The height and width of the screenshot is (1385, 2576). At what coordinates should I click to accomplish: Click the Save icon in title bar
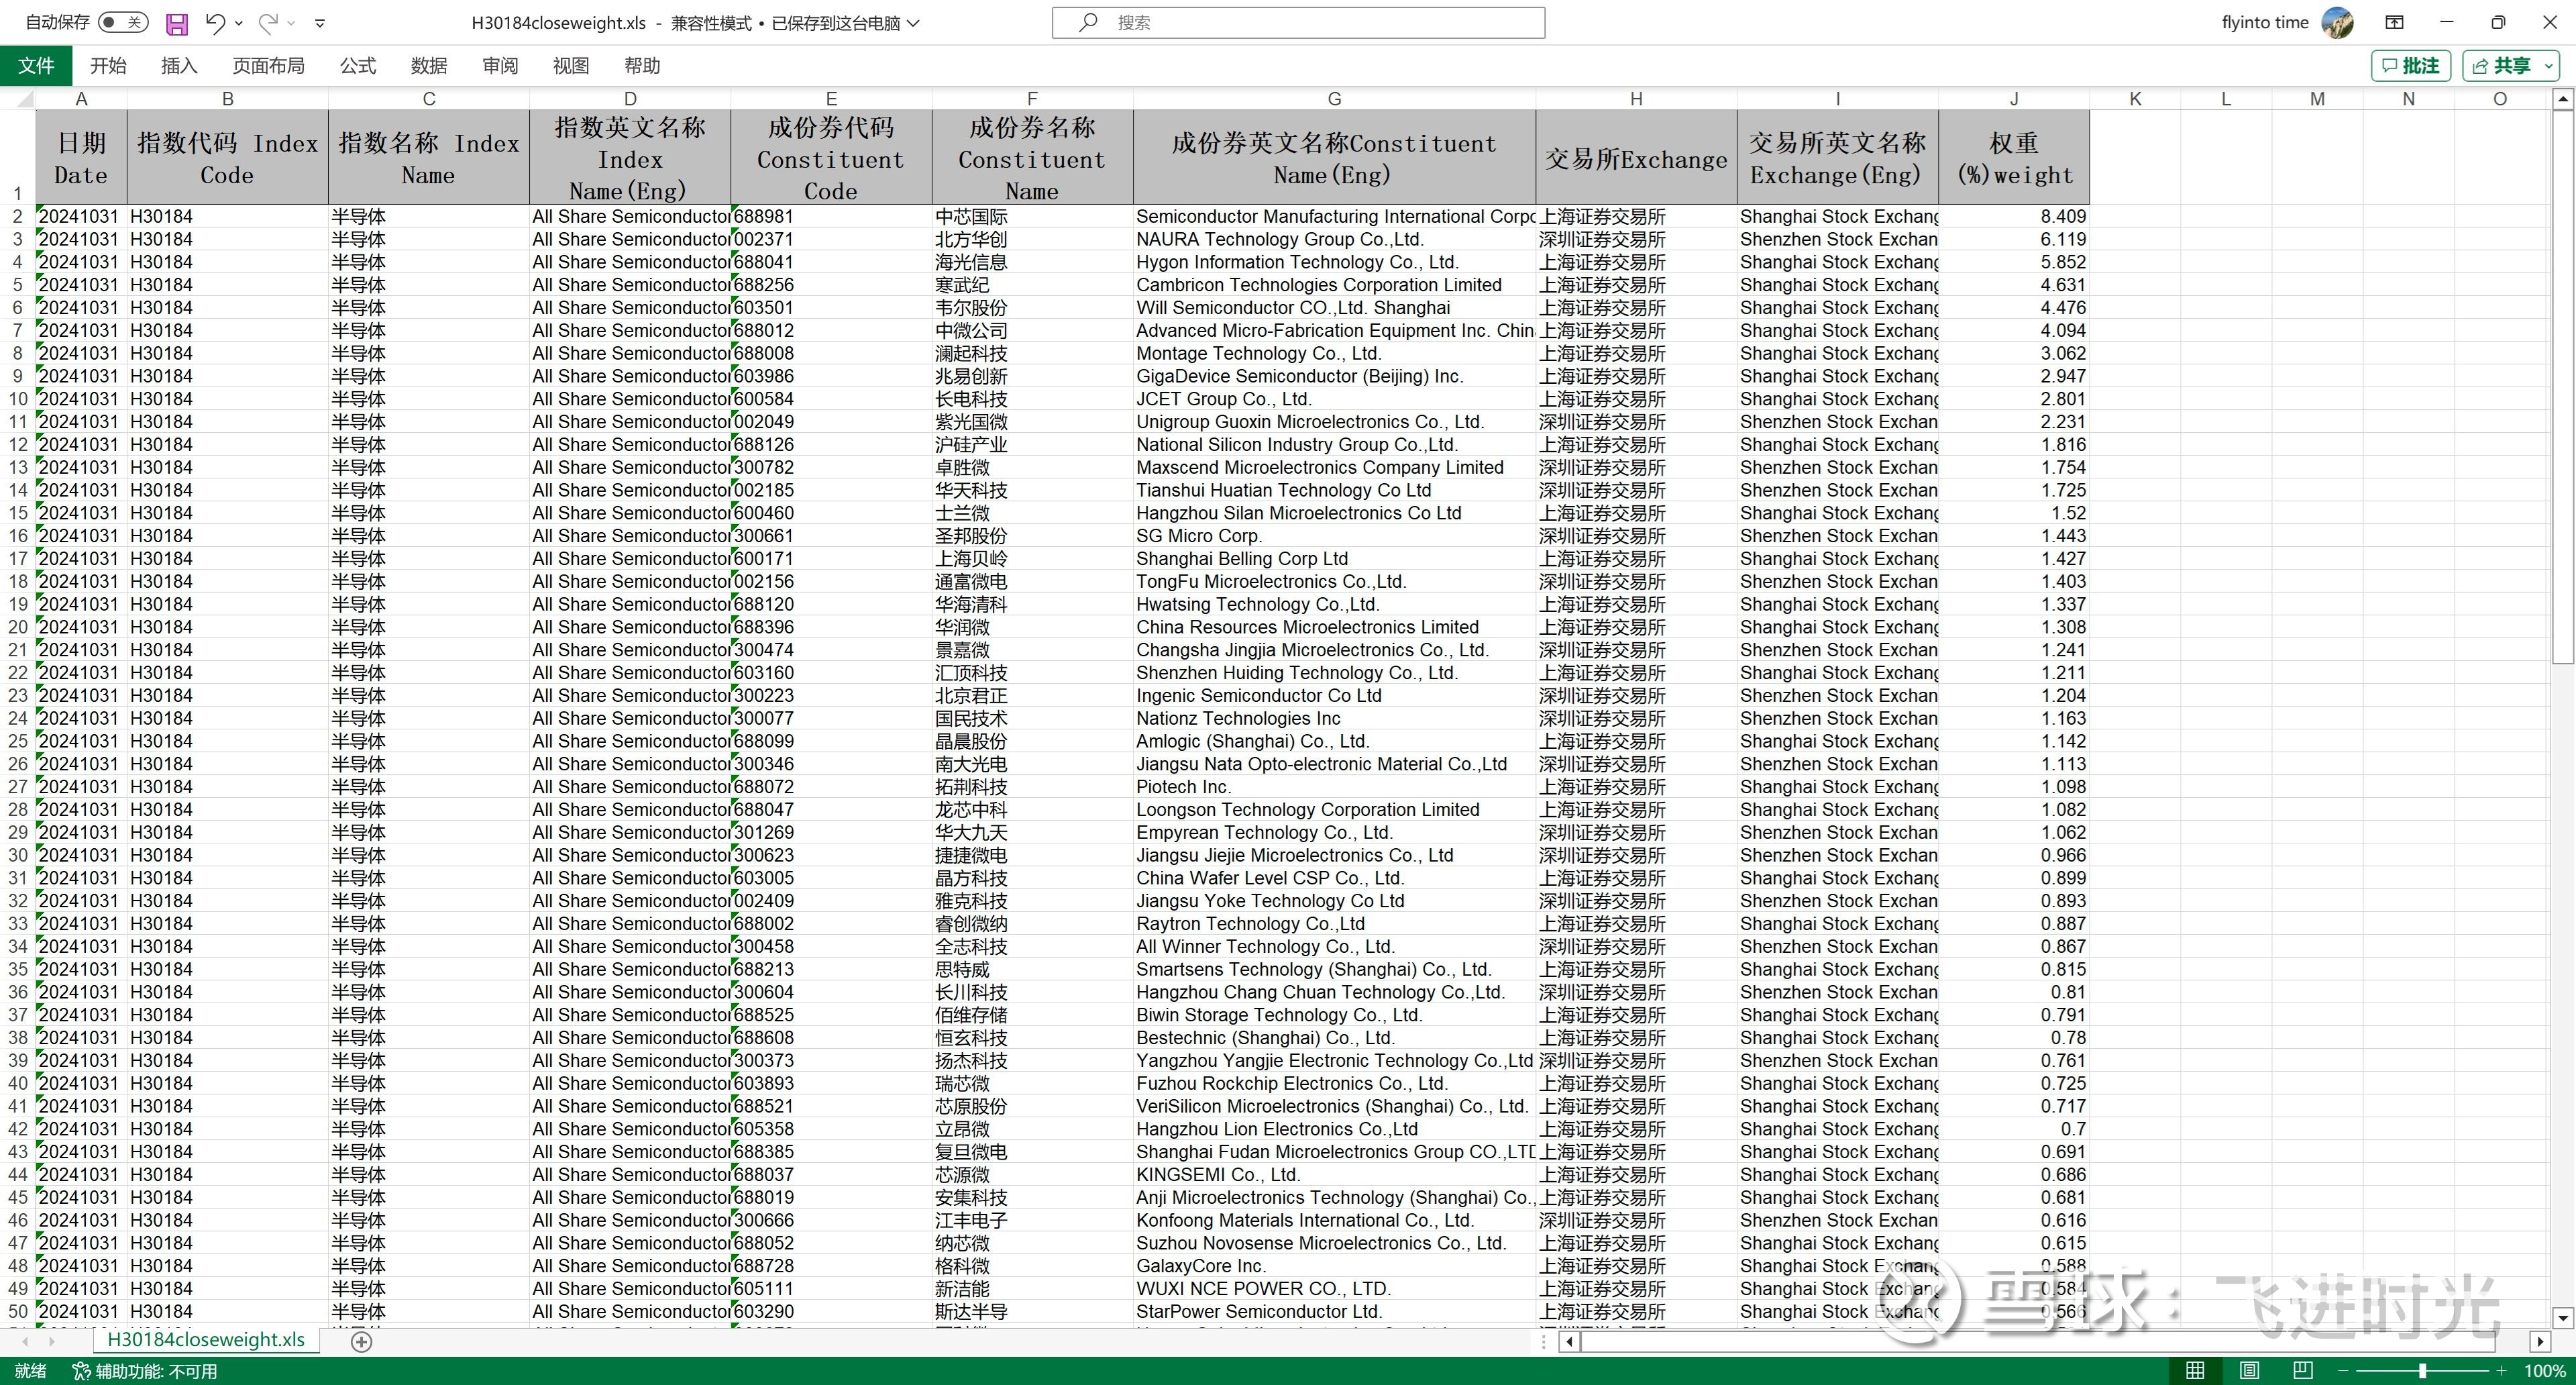[x=176, y=23]
